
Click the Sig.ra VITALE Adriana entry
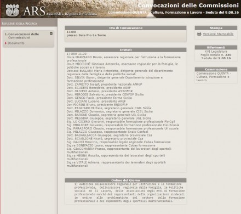tap(116, 164)
